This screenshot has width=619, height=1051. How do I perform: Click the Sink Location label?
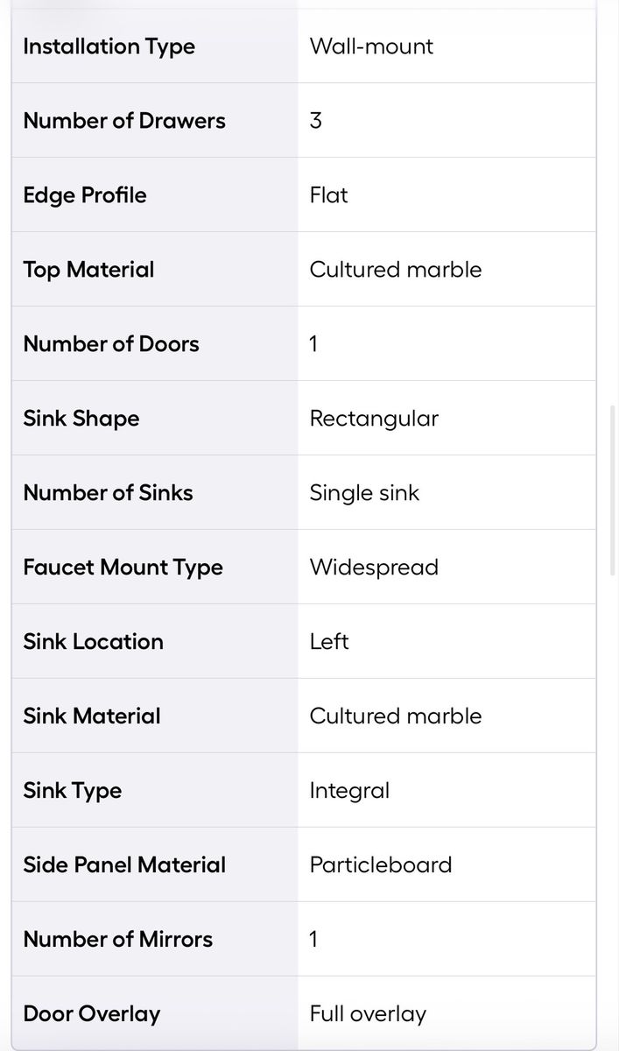point(93,642)
